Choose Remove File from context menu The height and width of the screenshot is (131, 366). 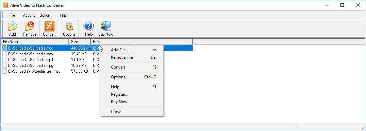click(131, 57)
